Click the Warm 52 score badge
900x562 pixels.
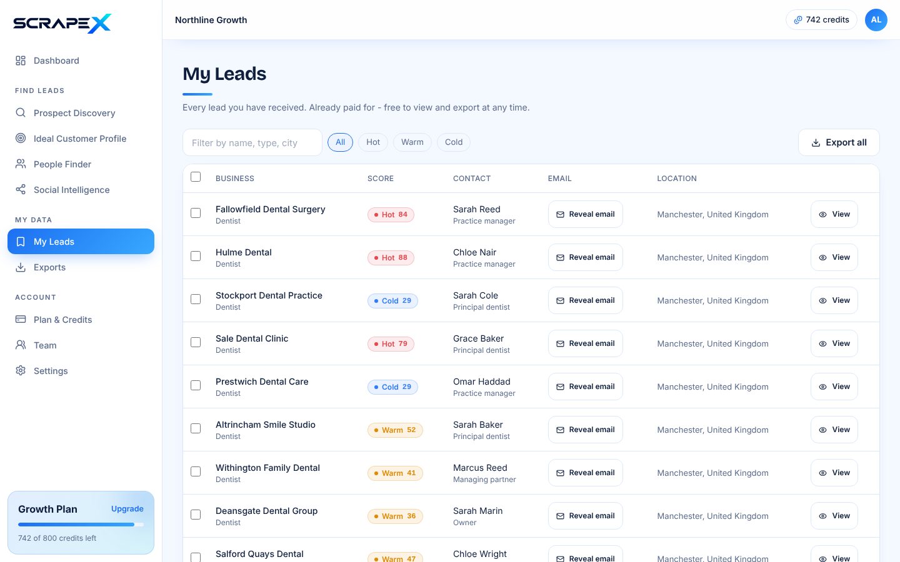point(395,430)
